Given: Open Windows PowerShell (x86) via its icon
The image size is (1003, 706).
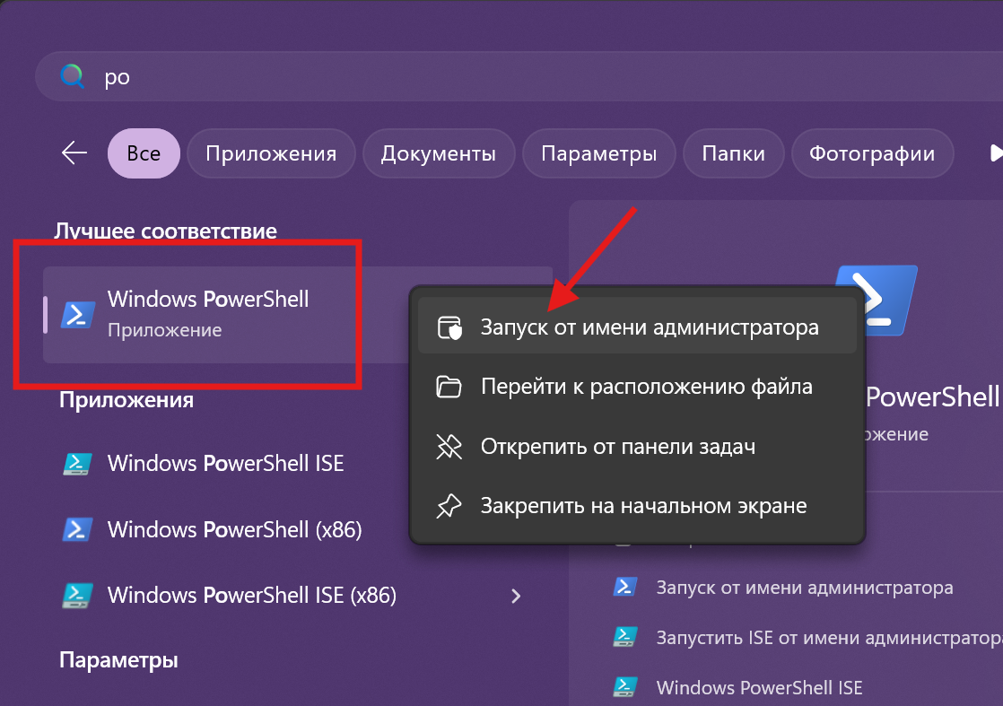Looking at the screenshot, I should pos(77,529).
